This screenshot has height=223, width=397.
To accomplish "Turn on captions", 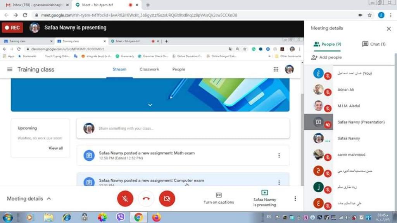I will tap(219, 198).
